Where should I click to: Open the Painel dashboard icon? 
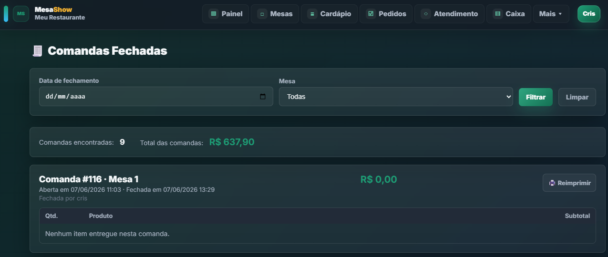coord(213,14)
